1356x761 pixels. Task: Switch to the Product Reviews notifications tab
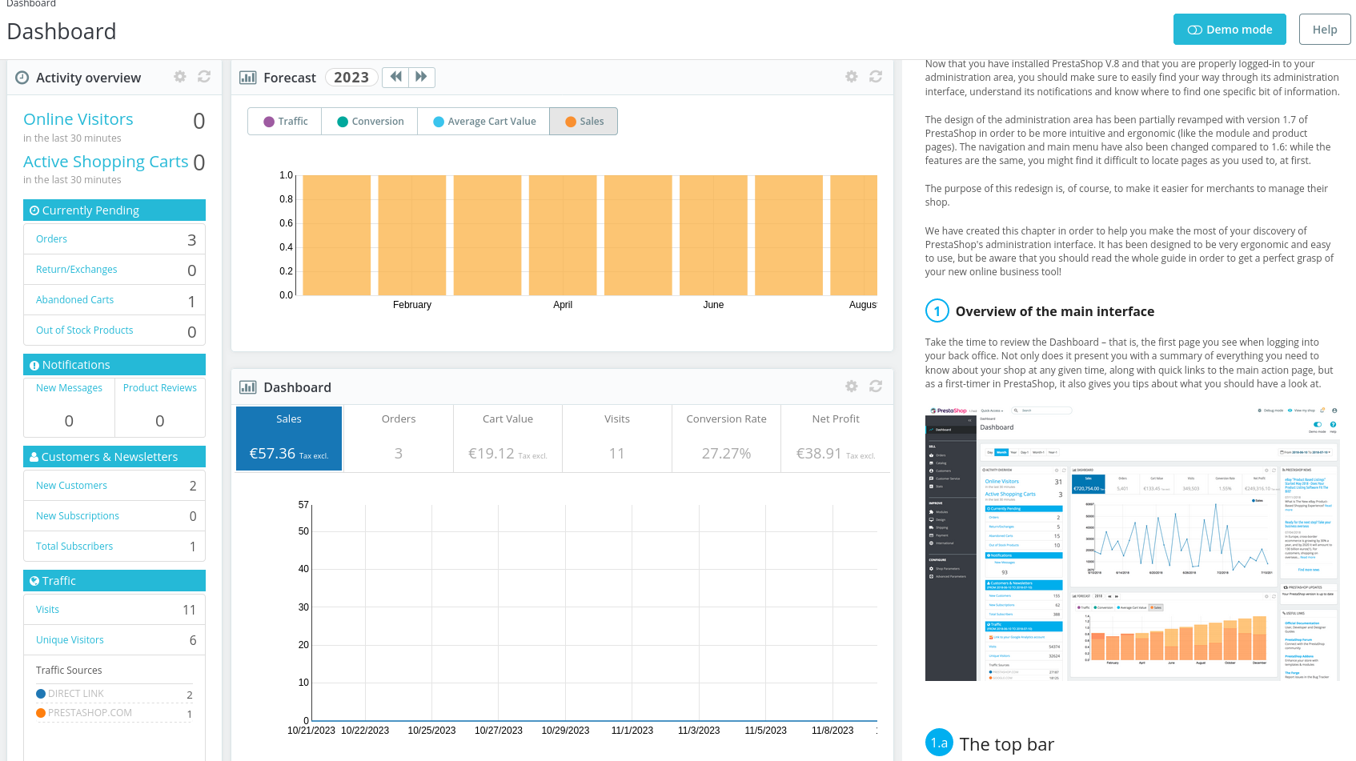coord(159,387)
